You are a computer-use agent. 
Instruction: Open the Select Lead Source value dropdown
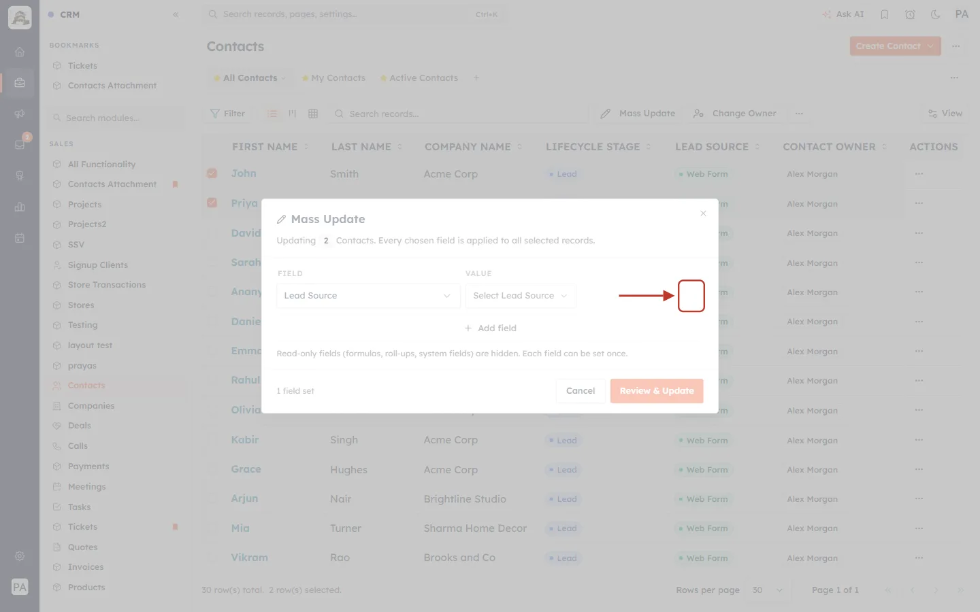(x=521, y=296)
